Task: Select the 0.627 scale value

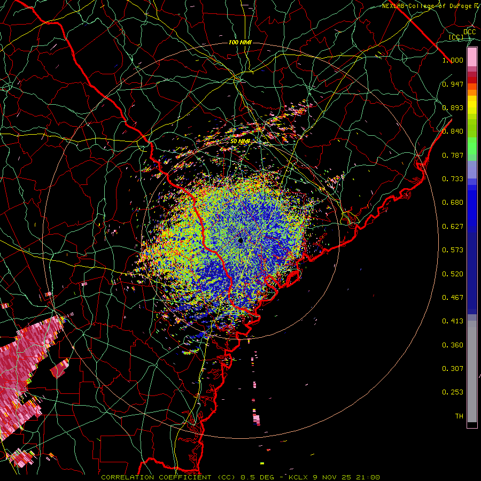Action: (453, 227)
